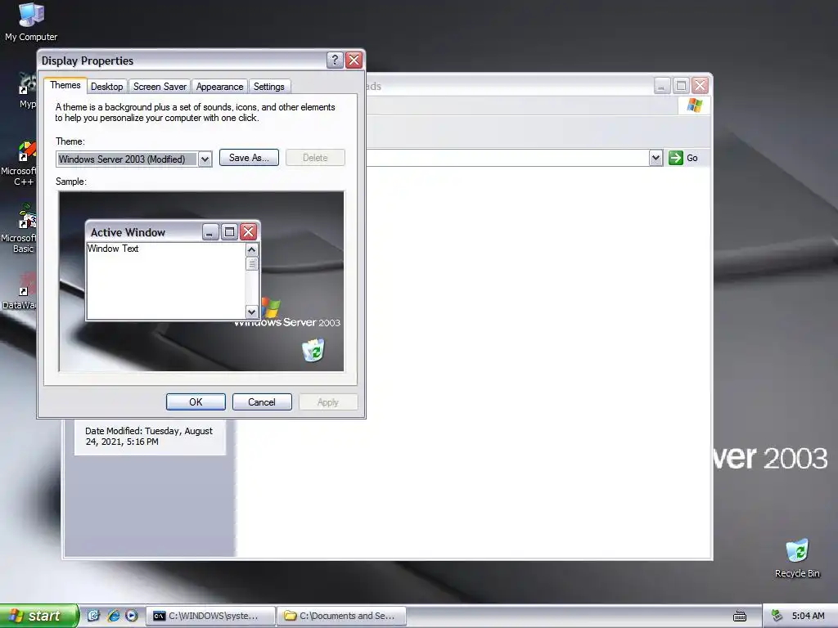The height and width of the screenshot is (628, 838).
Task: Switch to the Themes tab
Action: pos(65,85)
